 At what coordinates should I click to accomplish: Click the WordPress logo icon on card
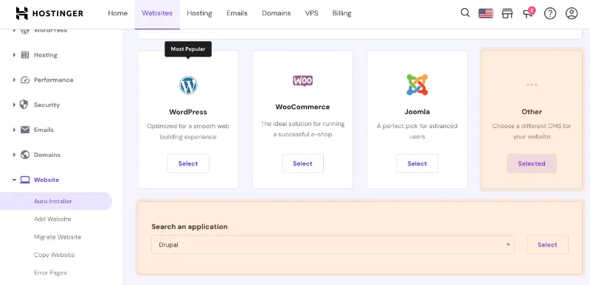point(188,85)
